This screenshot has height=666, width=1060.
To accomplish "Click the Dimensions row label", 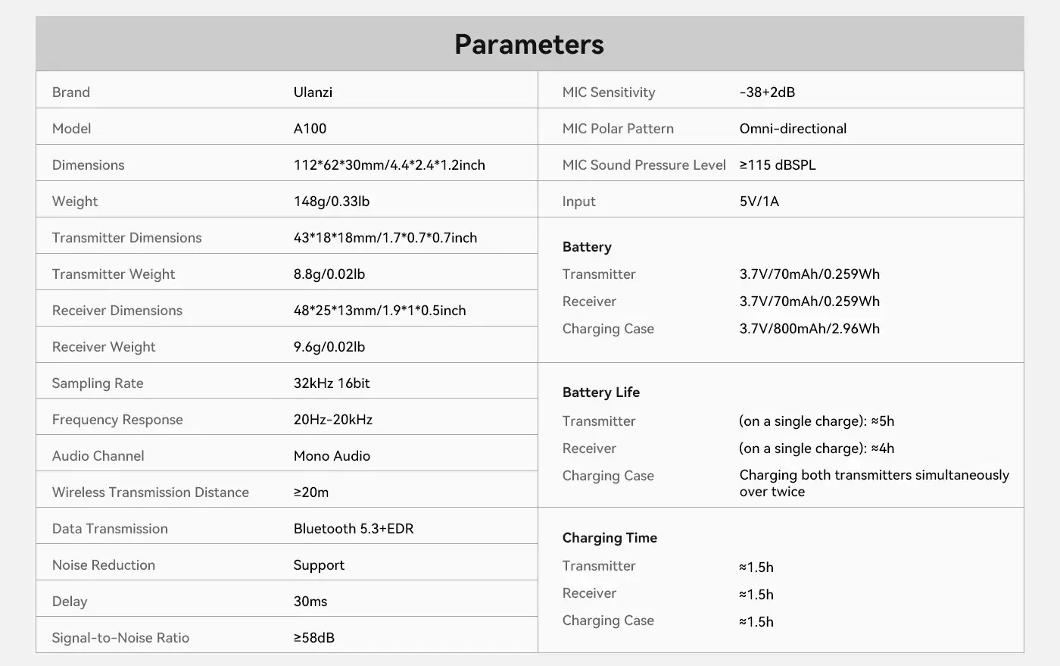I will (88, 165).
